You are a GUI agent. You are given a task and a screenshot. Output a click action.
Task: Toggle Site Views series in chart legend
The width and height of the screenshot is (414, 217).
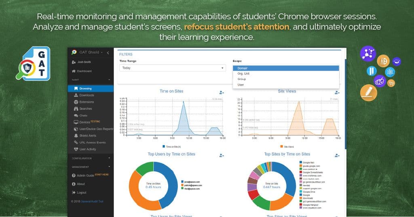coord(287,147)
